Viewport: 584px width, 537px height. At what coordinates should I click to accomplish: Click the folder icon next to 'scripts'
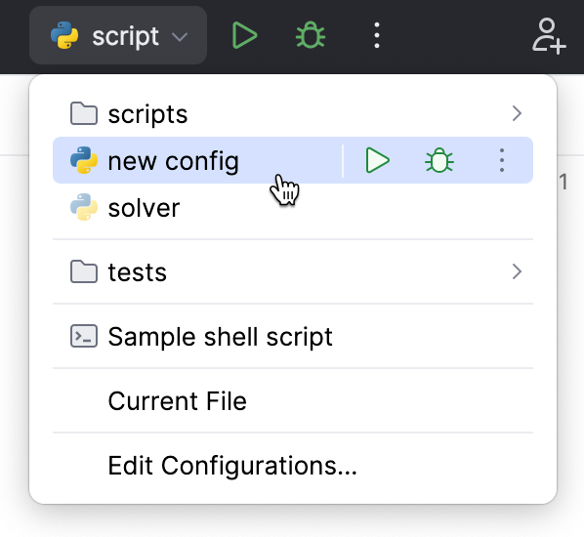click(84, 113)
